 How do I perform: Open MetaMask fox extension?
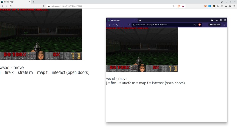pos(206,6)
